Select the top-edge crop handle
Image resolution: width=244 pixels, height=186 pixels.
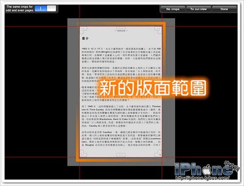click(x=121, y=28)
